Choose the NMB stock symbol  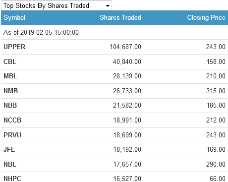coord(11,91)
